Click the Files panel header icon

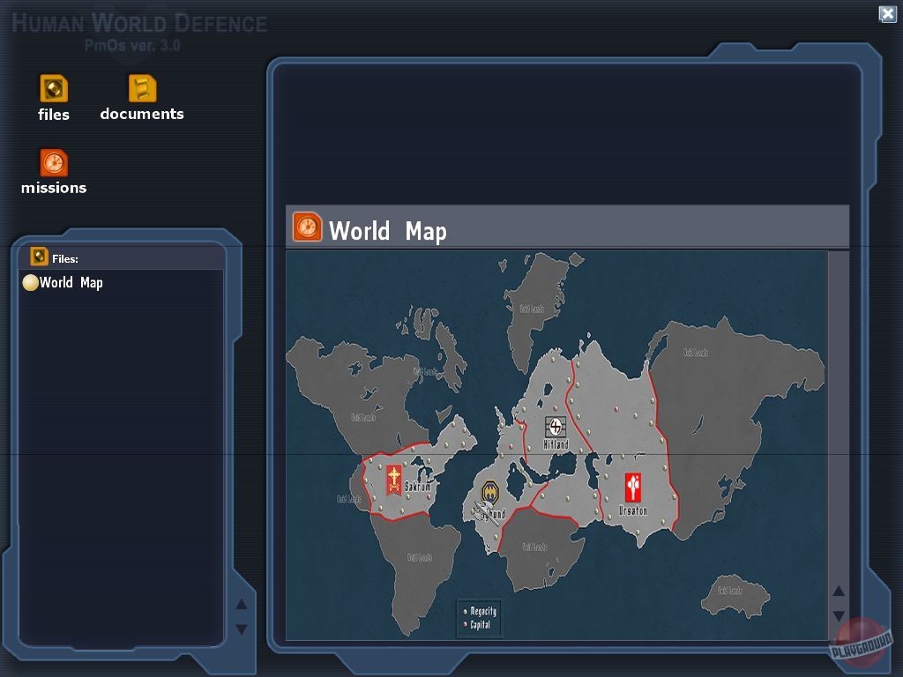pyautogui.click(x=39, y=257)
